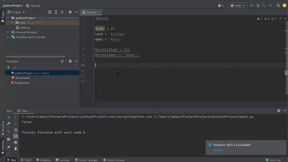
Task: Click horizontal scrollbar in Project panel
Action: coord(35,57)
